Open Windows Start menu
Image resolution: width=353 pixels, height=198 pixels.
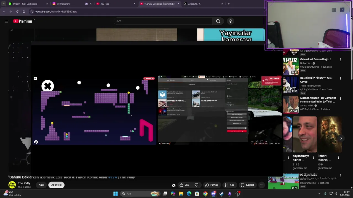pos(116,194)
